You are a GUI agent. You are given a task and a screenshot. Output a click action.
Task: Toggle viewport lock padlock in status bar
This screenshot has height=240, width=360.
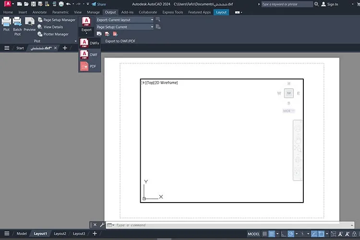click(354, 234)
